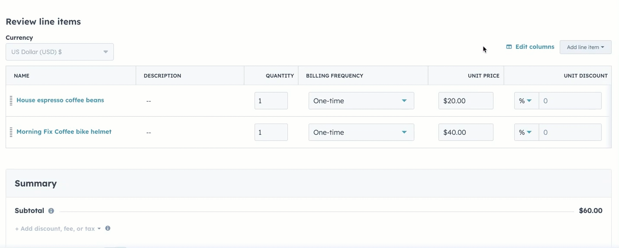
Task: Click info icon beside Add discount, fee, or tax
Action: coord(108,228)
